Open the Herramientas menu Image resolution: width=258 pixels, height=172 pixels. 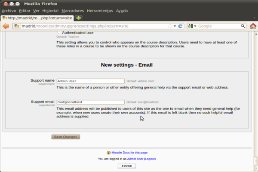point(100,10)
